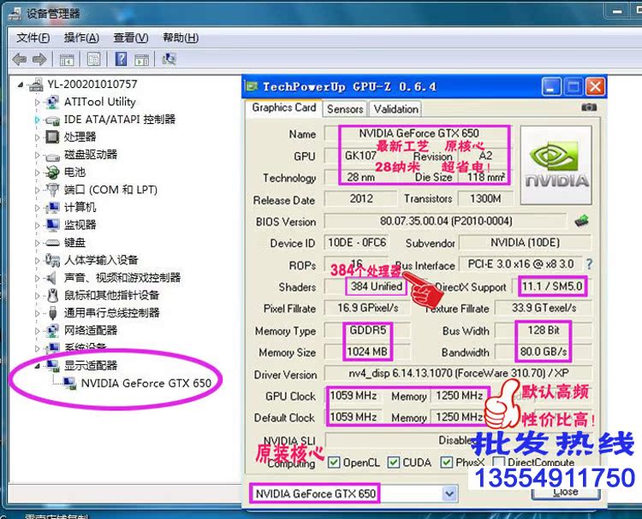642x519 pixels.
Task: Click the scan for hardware changes icon
Action: pos(169,59)
